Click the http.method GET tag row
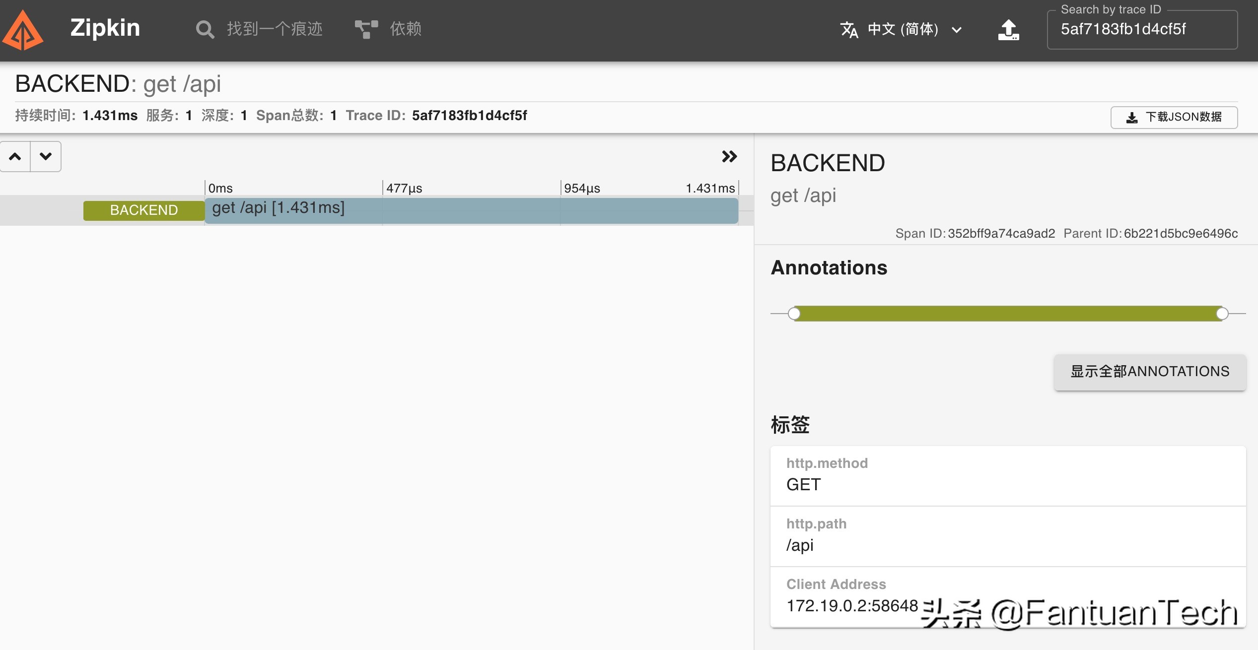The height and width of the screenshot is (650, 1258). click(1008, 476)
